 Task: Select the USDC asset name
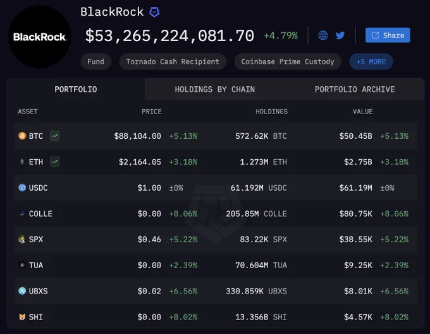pos(38,188)
